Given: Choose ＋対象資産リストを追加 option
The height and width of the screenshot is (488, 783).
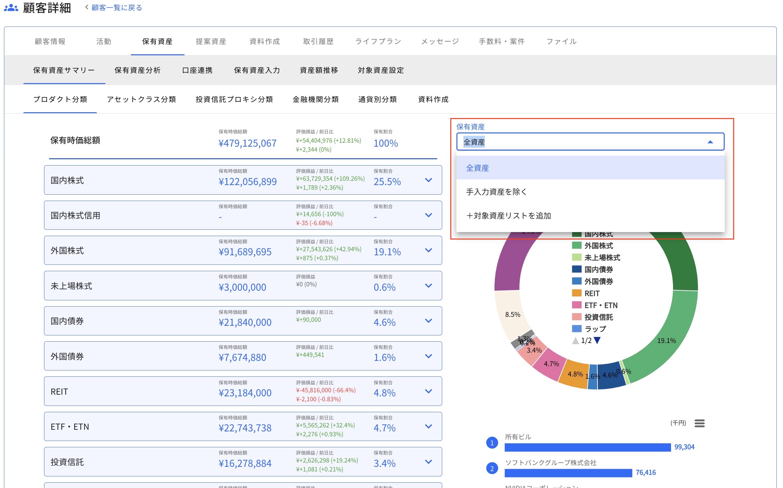Looking at the screenshot, I should 508,216.
